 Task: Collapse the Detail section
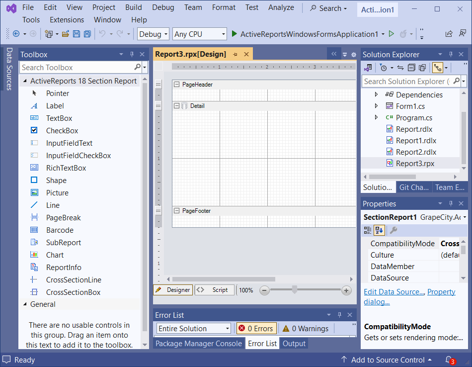pyautogui.click(x=177, y=106)
